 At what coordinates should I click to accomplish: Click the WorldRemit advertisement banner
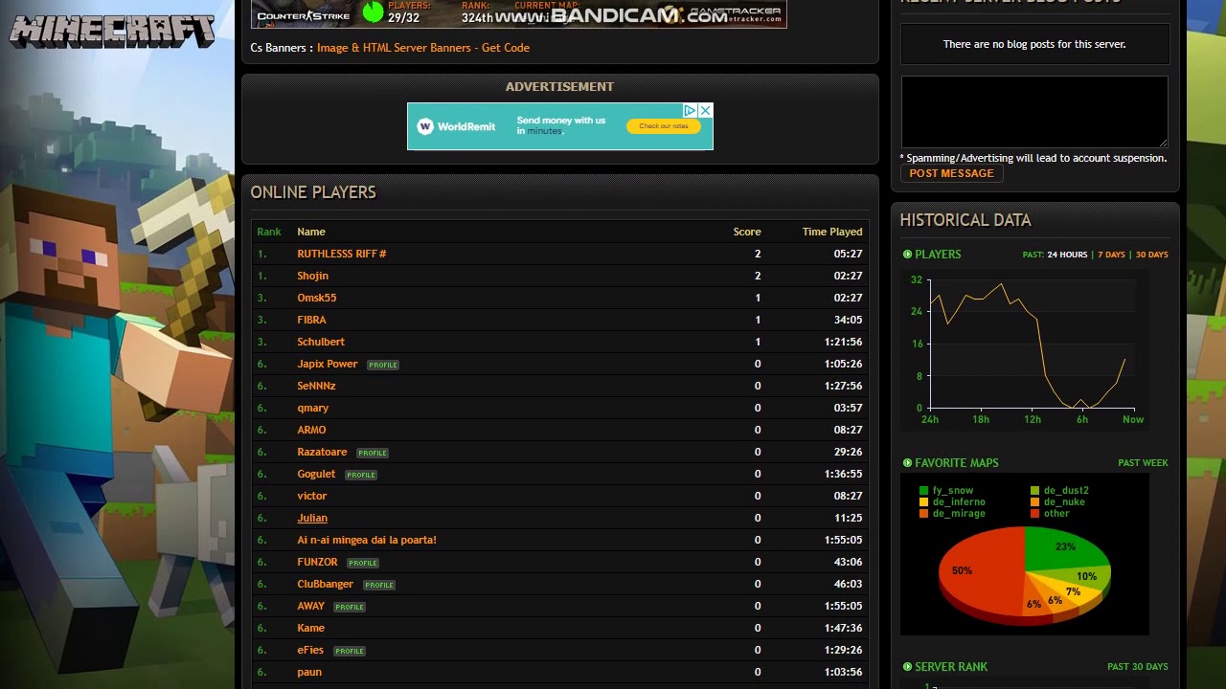(560, 126)
